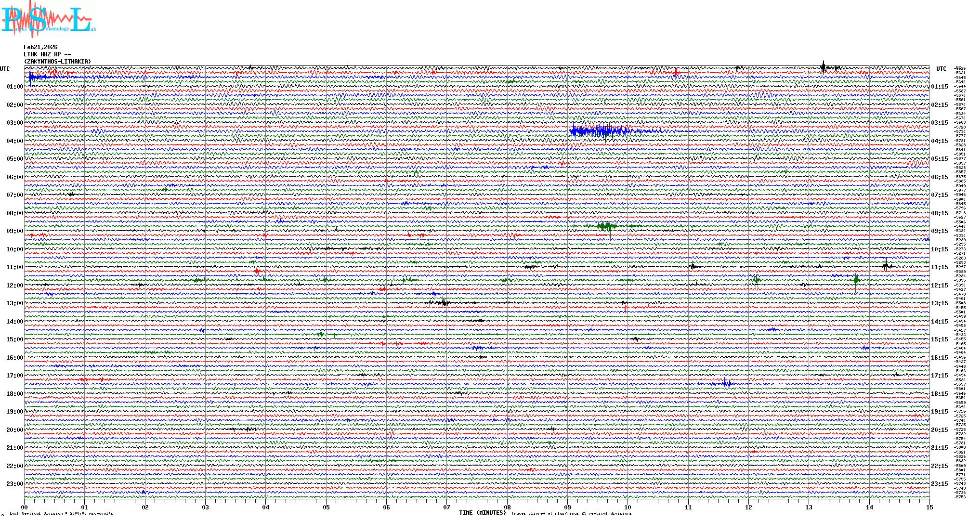Click the Feb21,2026 date label
Image resolution: width=968 pixels, height=520 pixels.
pos(40,47)
